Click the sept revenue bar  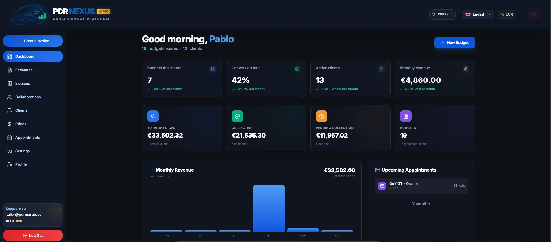click(x=303, y=230)
